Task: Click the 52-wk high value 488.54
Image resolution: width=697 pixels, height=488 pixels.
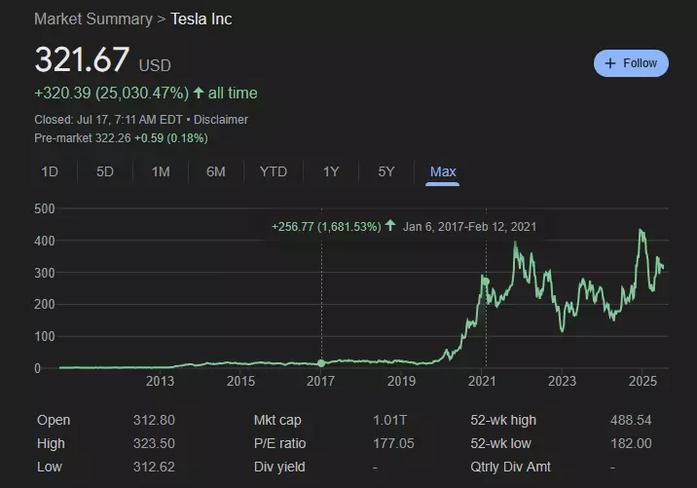Action: click(x=631, y=420)
